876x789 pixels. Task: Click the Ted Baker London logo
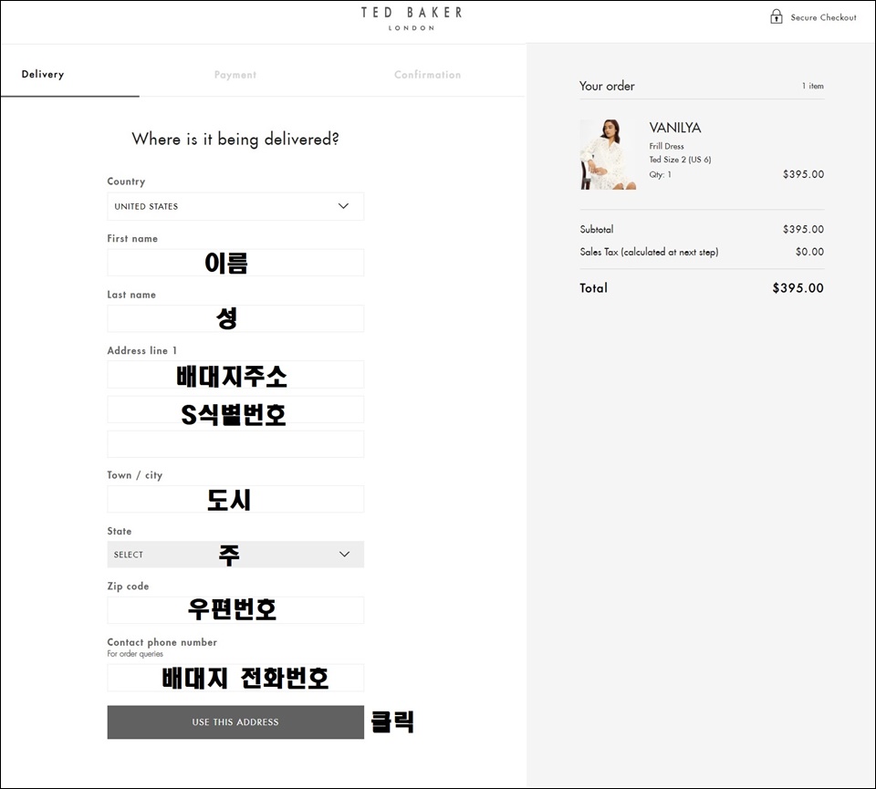tap(412, 19)
